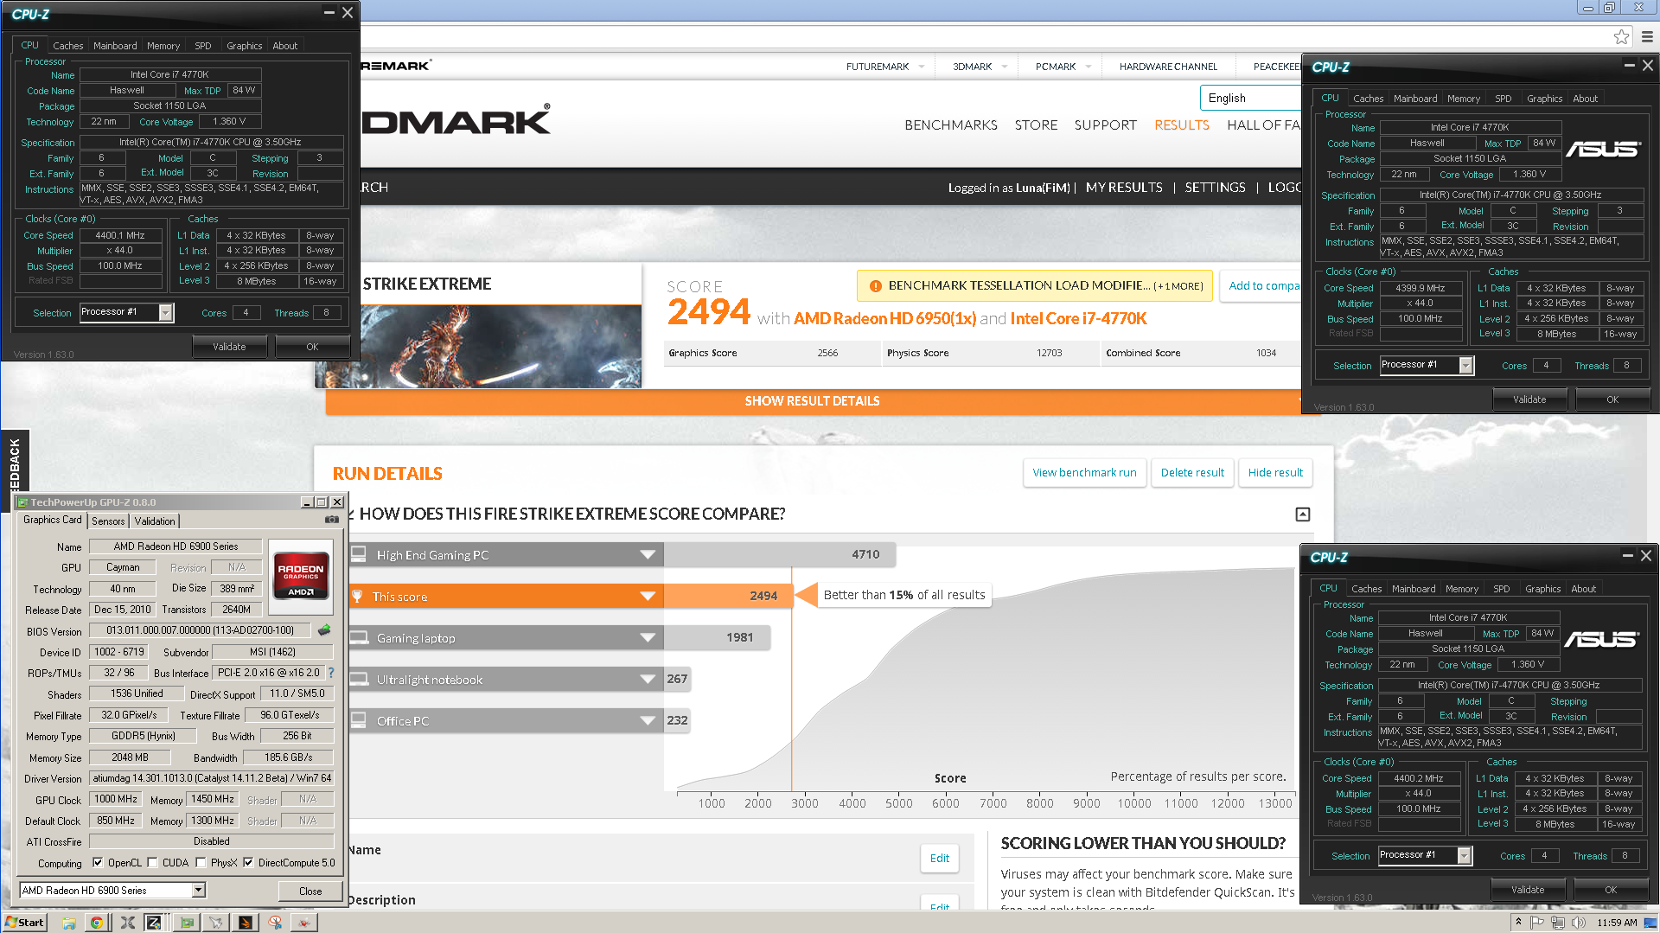This screenshot has width=1660, height=933.
Task: Open Processor #1 dropdown in 4400.1 MHz CPU-Z
Action: coord(165,313)
